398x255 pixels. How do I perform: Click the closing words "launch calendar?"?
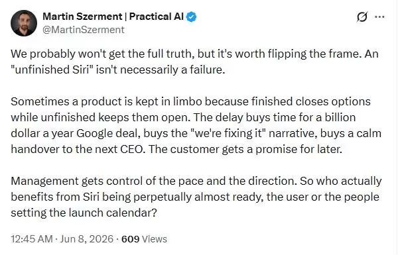tap(113, 213)
